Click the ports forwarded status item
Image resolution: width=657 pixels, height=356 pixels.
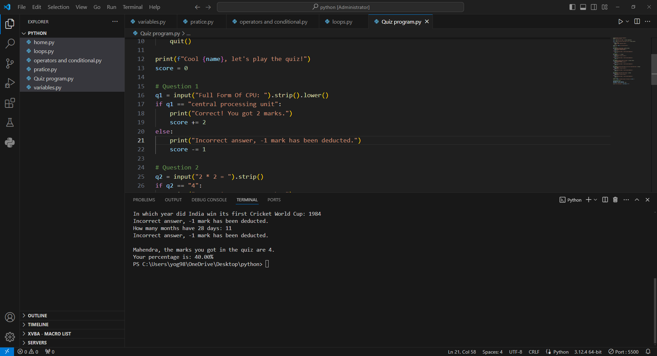click(50, 352)
